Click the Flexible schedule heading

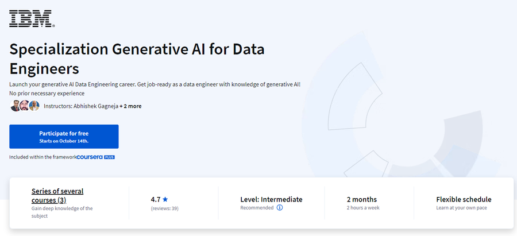464,199
